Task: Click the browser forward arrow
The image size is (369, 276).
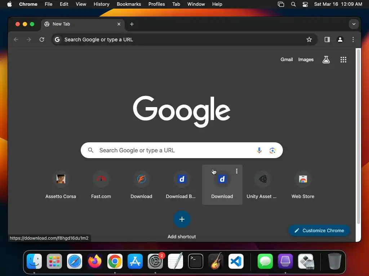Action: pyautogui.click(x=29, y=40)
